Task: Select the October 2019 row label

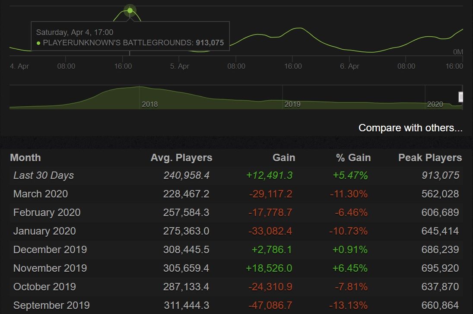Action: (44, 287)
